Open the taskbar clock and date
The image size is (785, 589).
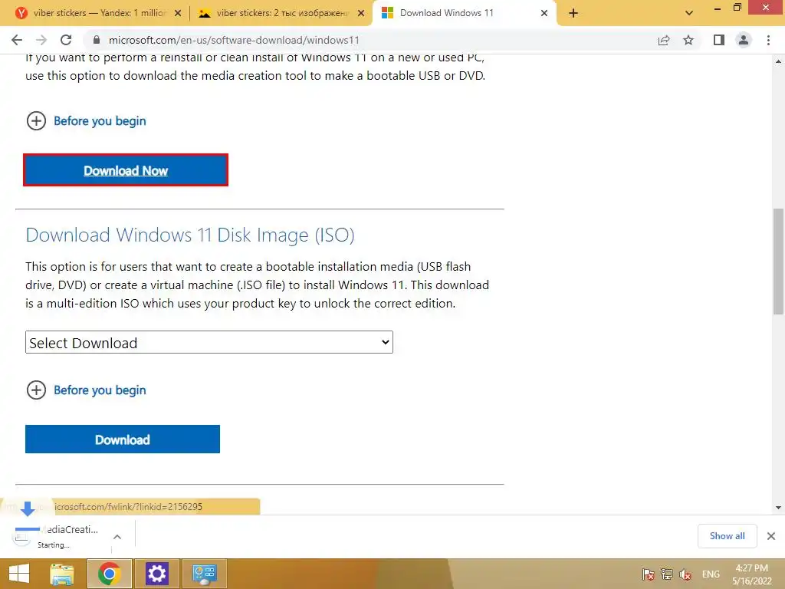[x=751, y=574]
